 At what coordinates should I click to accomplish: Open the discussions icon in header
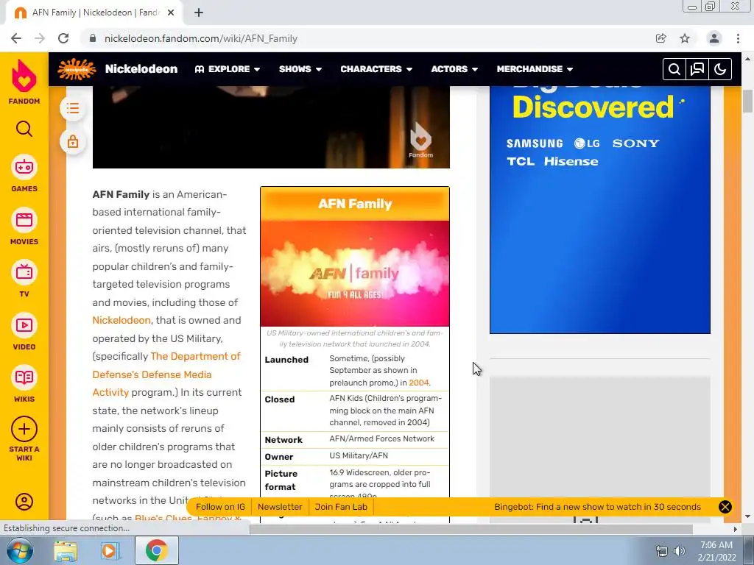[697, 69]
